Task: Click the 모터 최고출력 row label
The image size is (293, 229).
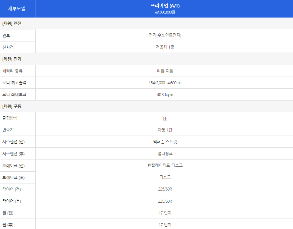Action: (14, 83)
